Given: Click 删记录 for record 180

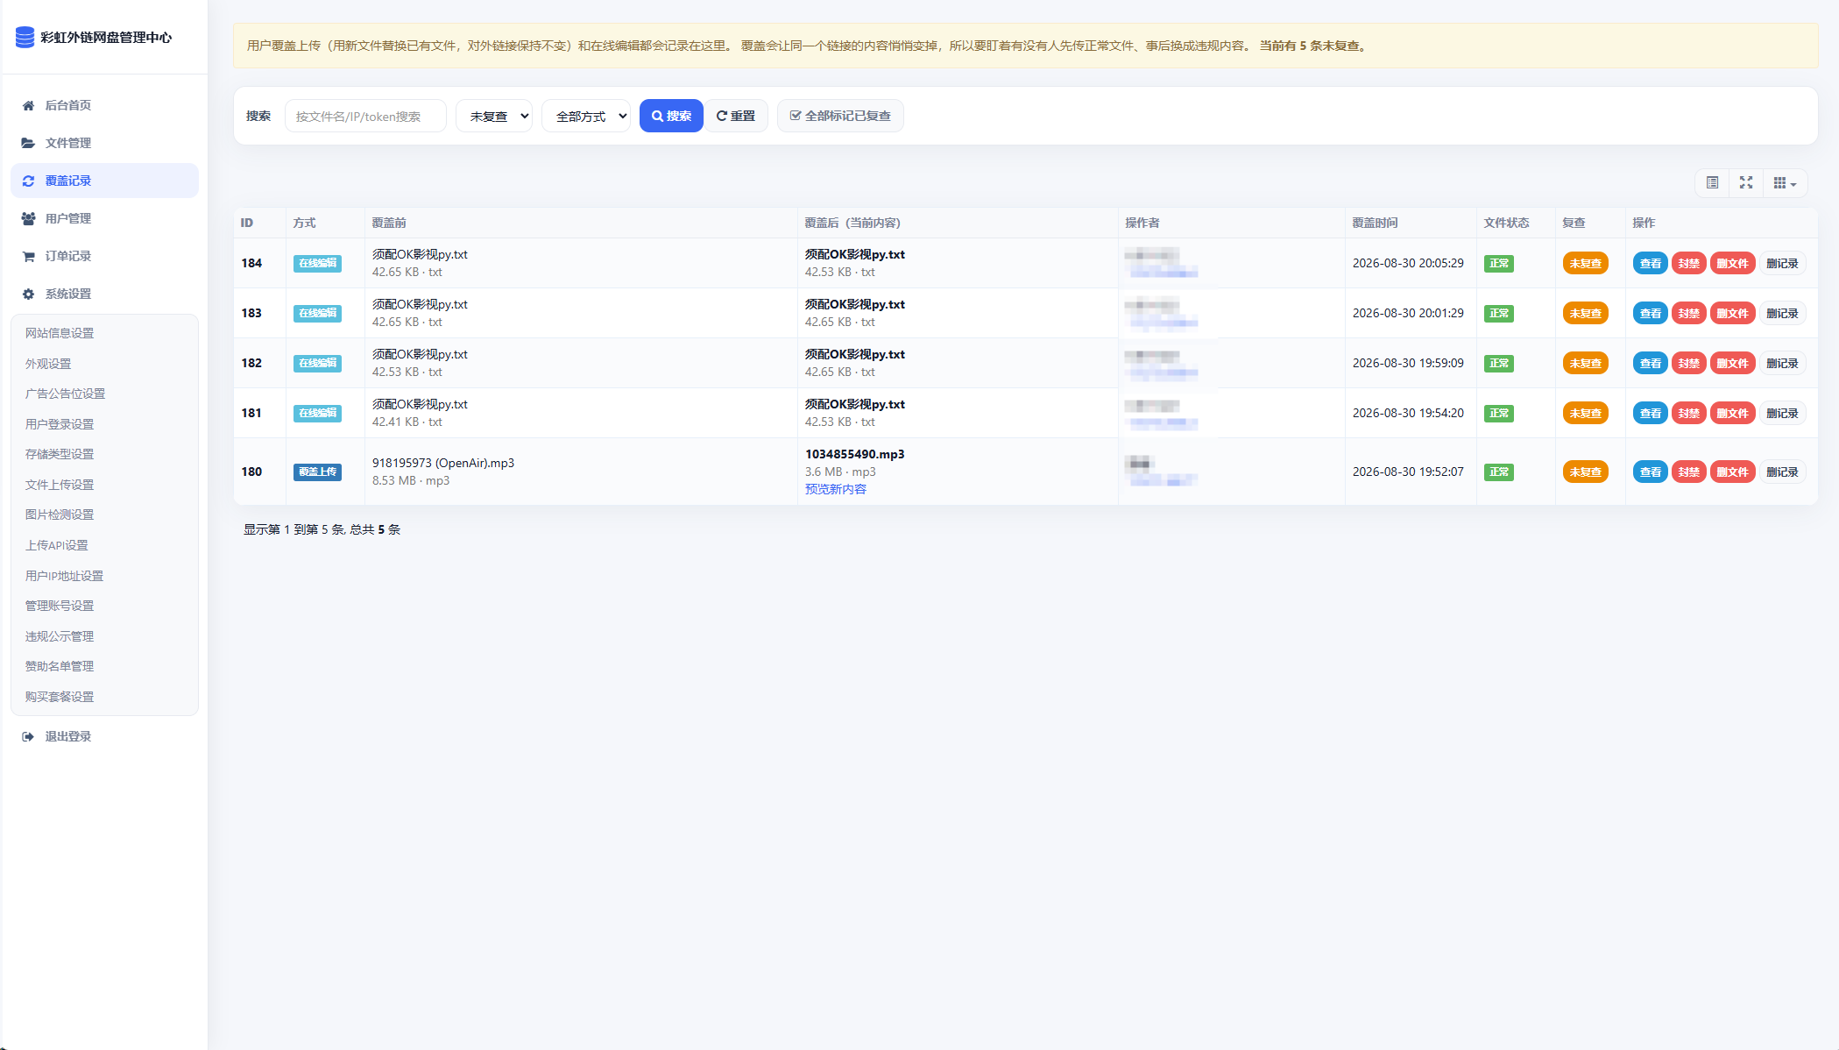Looking at the screenshot, I should click(x=1782, y=472).
